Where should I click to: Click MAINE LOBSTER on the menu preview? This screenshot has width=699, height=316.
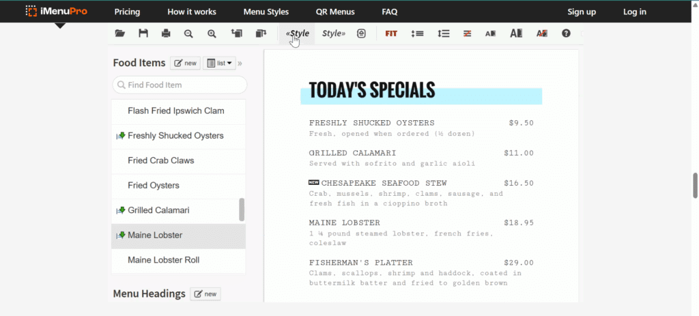pyautogui.click(x=345, y=223)
